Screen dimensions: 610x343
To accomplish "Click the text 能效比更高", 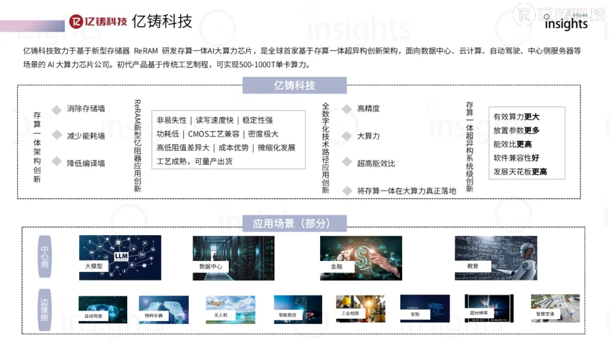I will (x=512, y=144).
